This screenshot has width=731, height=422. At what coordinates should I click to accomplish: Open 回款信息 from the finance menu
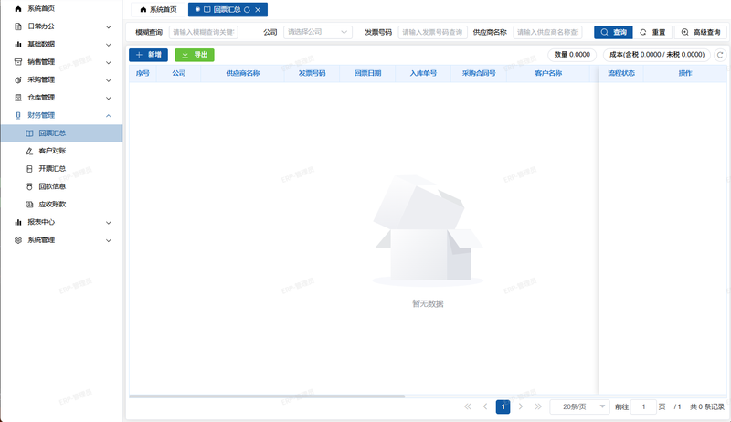[52, 186]
